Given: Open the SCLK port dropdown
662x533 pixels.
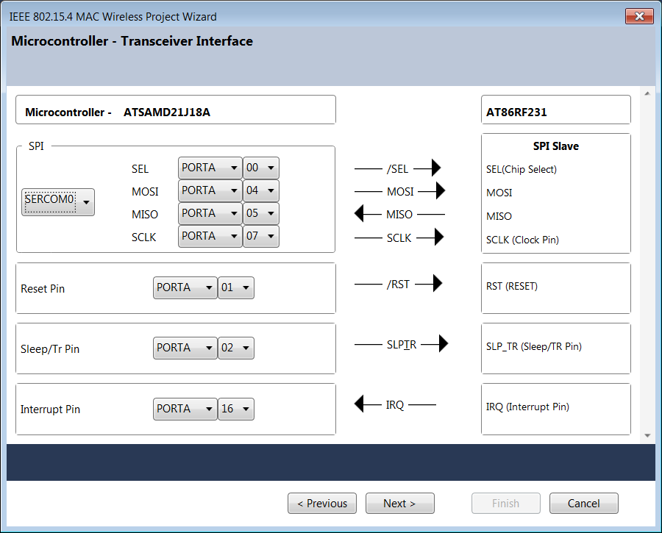Looking at the screenshot, I should 210,236.
